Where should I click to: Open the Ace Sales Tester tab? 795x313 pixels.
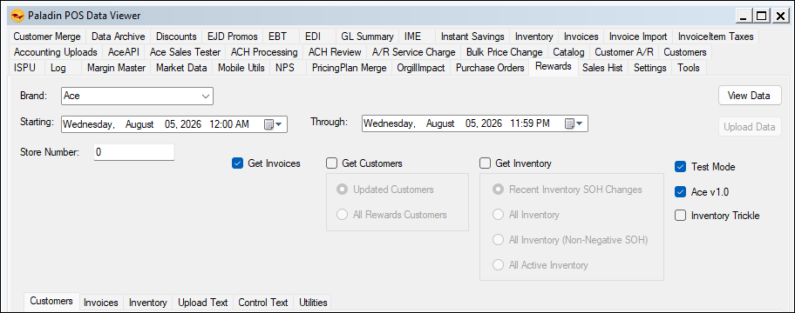pos(185,52)
